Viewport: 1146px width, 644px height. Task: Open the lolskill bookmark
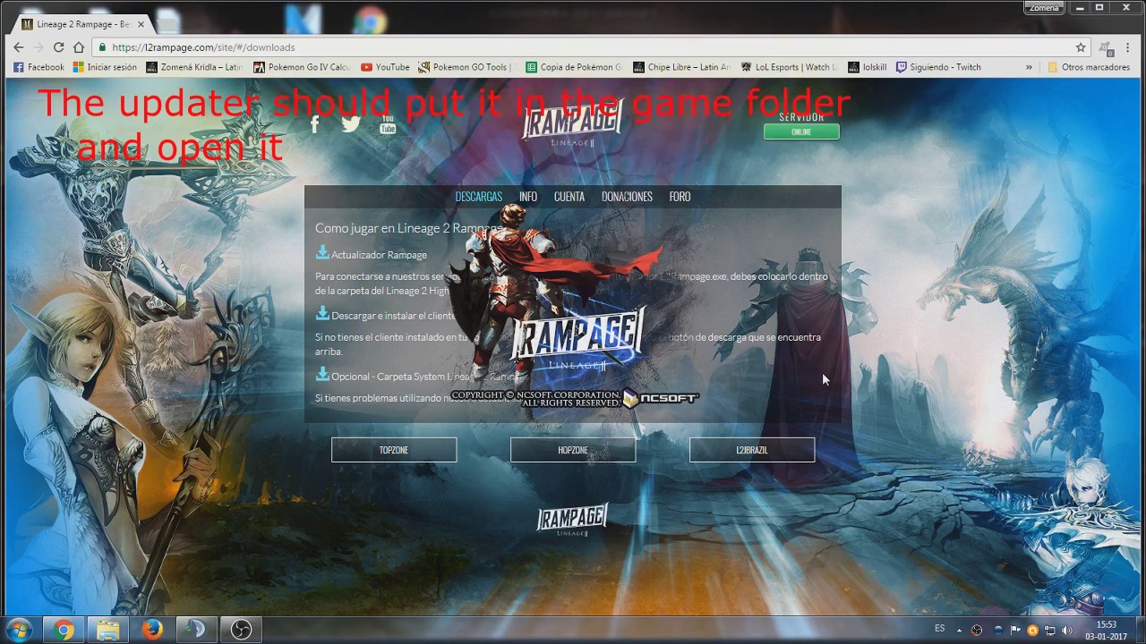click(867, 67)
